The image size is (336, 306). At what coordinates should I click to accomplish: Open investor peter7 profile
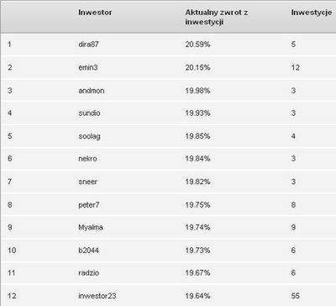click(89, 205)
